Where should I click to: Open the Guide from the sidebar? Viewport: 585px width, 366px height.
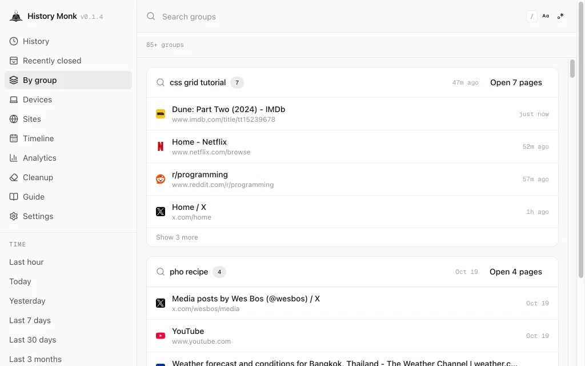coord(69,197)
